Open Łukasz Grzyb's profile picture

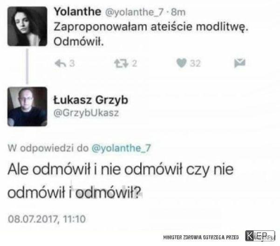point(27,106)
